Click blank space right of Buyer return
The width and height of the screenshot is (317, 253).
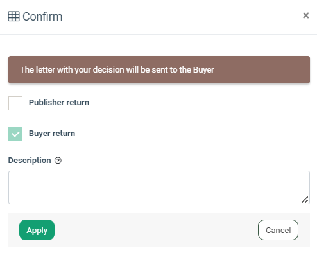click(193, 134)
